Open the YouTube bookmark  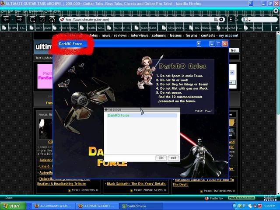[119, 28]
